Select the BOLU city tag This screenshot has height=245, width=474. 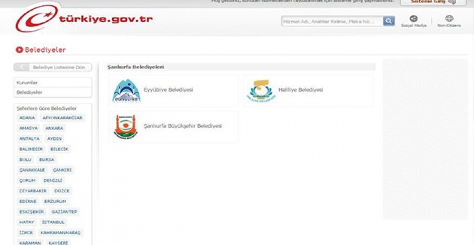click(x=26, y=160)
